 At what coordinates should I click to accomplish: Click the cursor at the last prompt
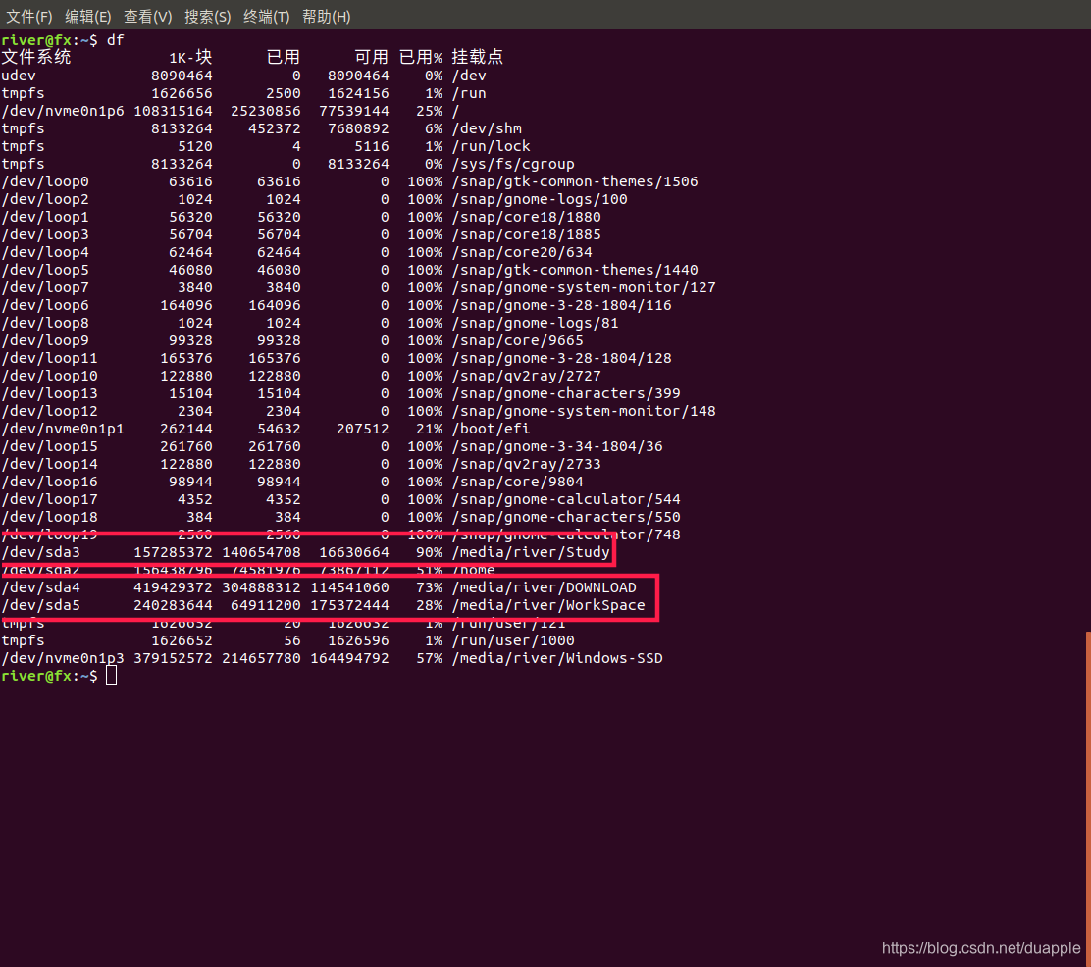(111, 676)
